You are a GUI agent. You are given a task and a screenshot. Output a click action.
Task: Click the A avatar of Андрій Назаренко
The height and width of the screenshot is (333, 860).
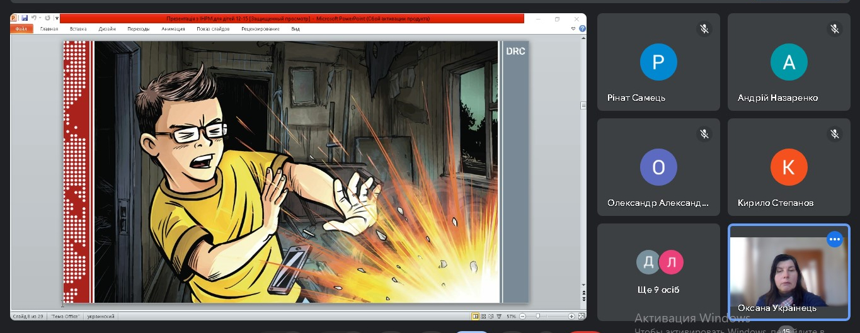click(x=789, y=62)
